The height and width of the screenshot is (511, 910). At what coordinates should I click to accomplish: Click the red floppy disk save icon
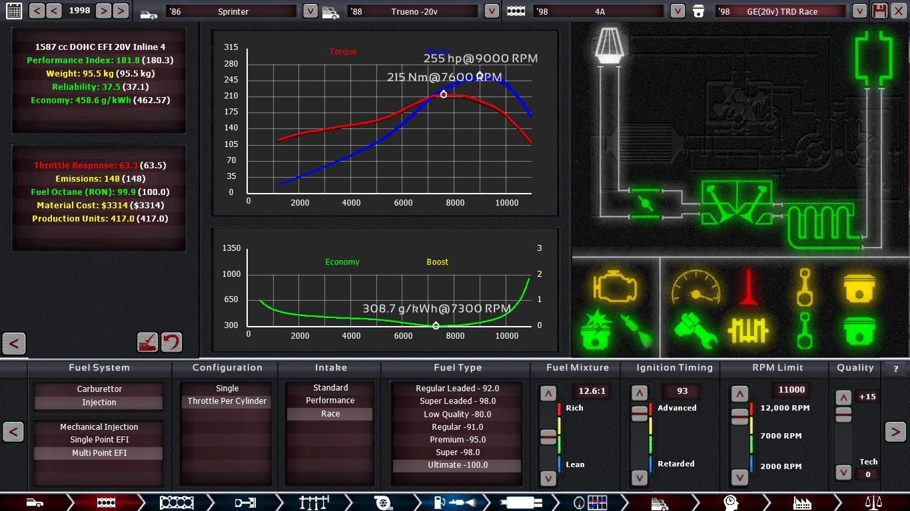tap(879, 11)
